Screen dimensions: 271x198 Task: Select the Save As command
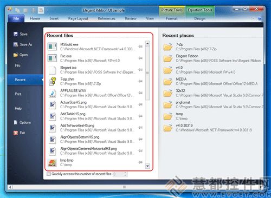(x=23, y=44)
